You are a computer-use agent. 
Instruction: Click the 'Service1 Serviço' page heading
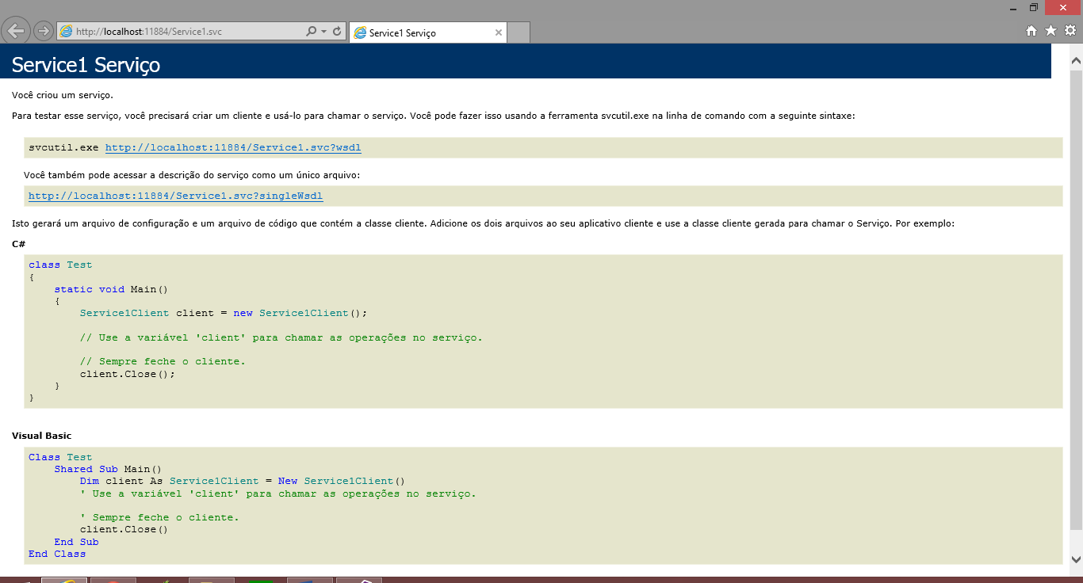pos(86,64)
